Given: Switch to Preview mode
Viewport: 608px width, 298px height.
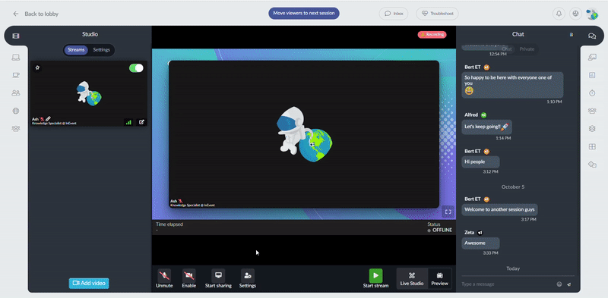Looking at the screenshot, I should [439, 278].
